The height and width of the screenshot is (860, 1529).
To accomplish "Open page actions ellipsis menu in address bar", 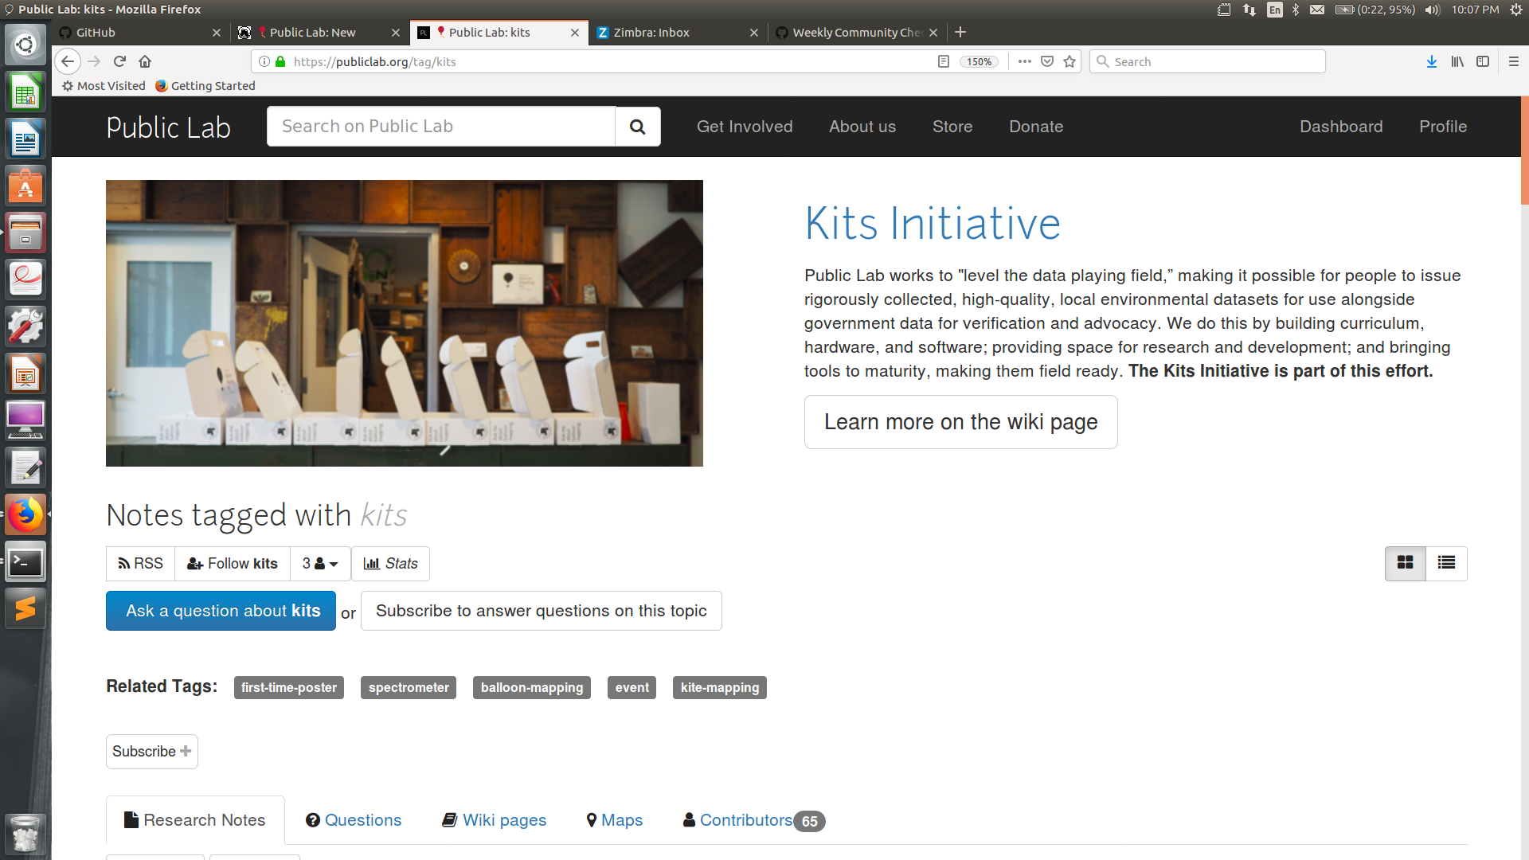I will click(x=1024, y=61).
